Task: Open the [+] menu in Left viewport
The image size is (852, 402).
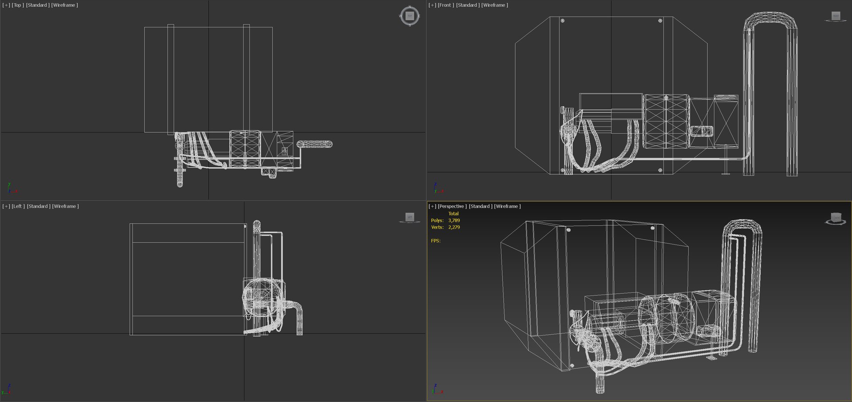Action: pos(6,206)
